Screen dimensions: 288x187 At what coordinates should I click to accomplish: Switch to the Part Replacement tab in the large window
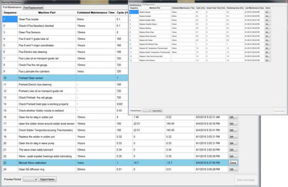(x=33, y=8)
